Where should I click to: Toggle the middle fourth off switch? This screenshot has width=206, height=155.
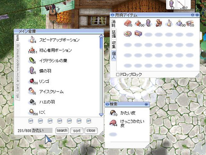[x=60, y=121]
